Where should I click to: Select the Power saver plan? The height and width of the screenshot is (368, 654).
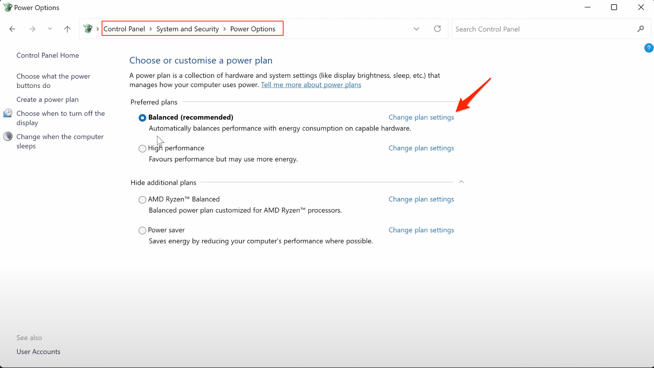tap(142, 230)
